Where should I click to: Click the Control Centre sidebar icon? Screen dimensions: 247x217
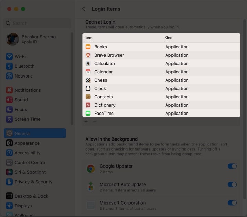click(9, 162)
